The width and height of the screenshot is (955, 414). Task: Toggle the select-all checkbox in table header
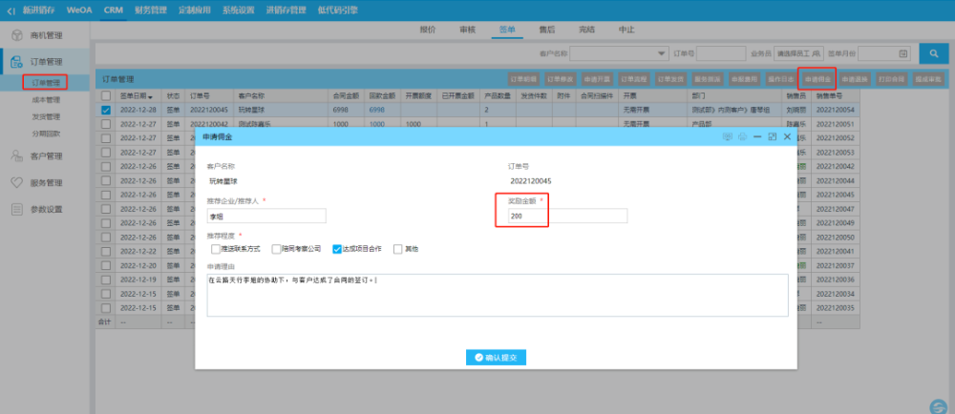106,95
